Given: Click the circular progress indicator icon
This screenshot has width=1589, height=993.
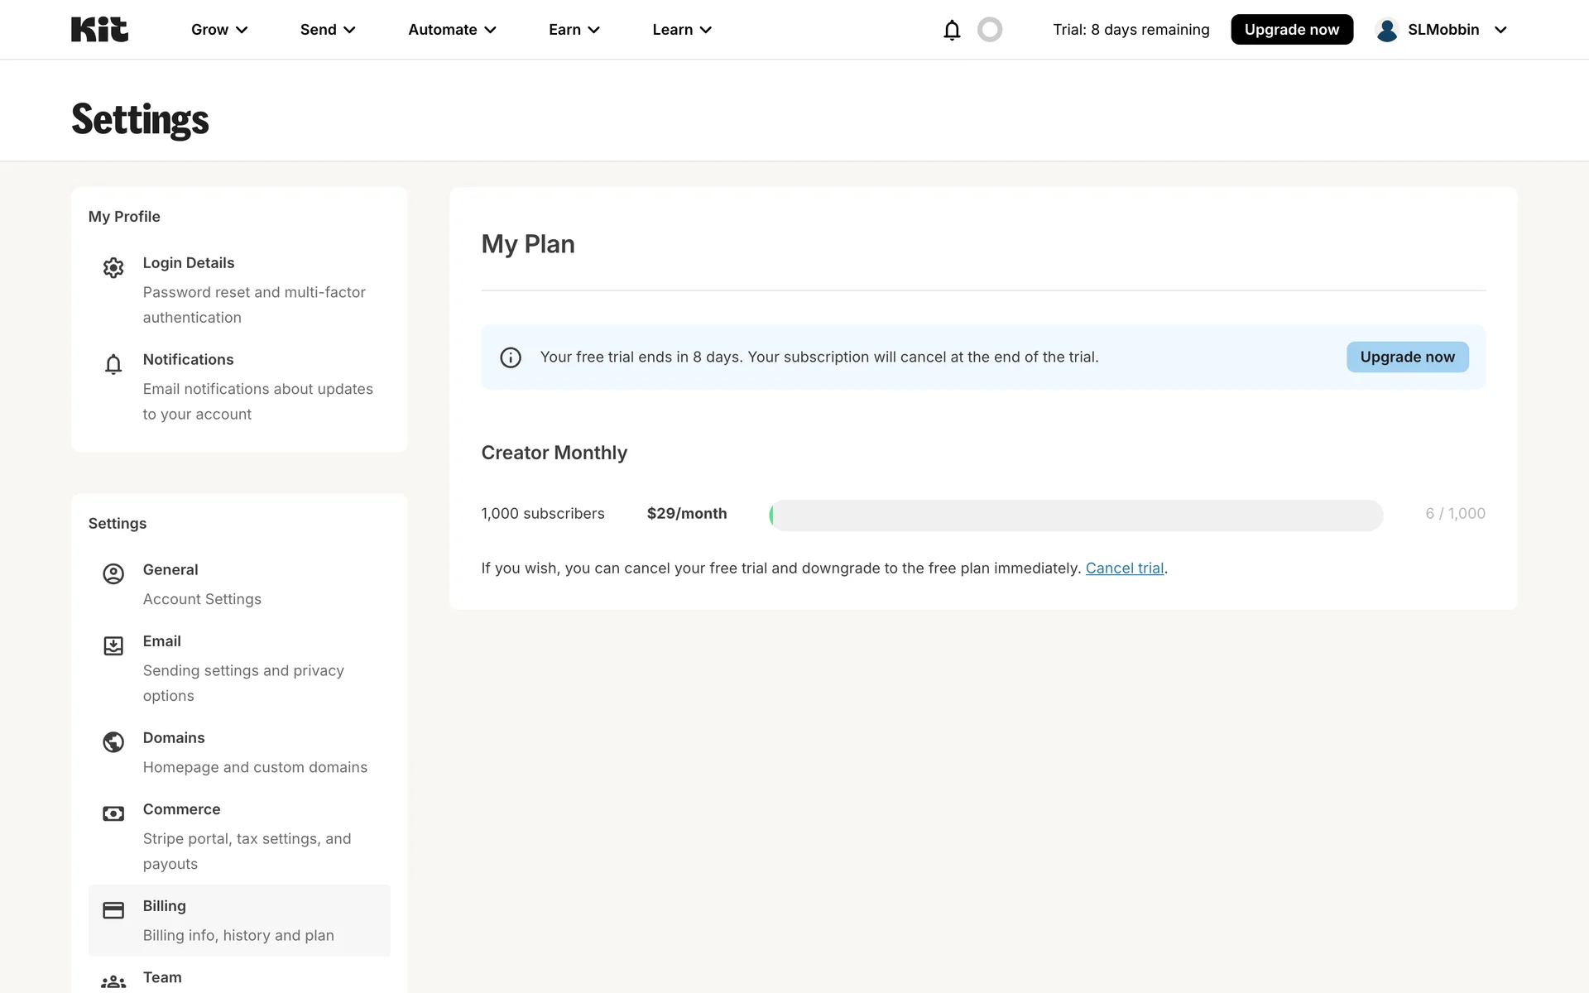Looking at the screenshot, I should coord(990,30).
